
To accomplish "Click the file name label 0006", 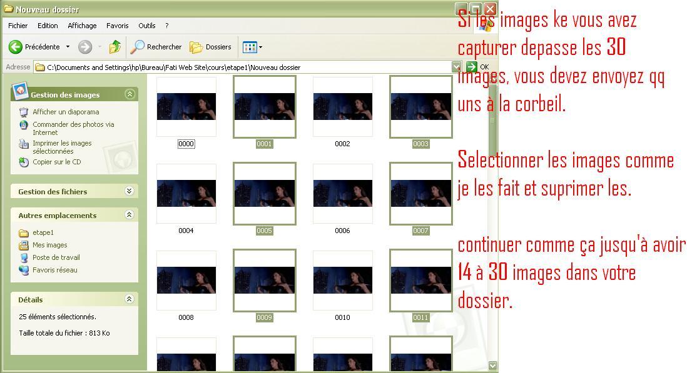I will click(343, 231).
